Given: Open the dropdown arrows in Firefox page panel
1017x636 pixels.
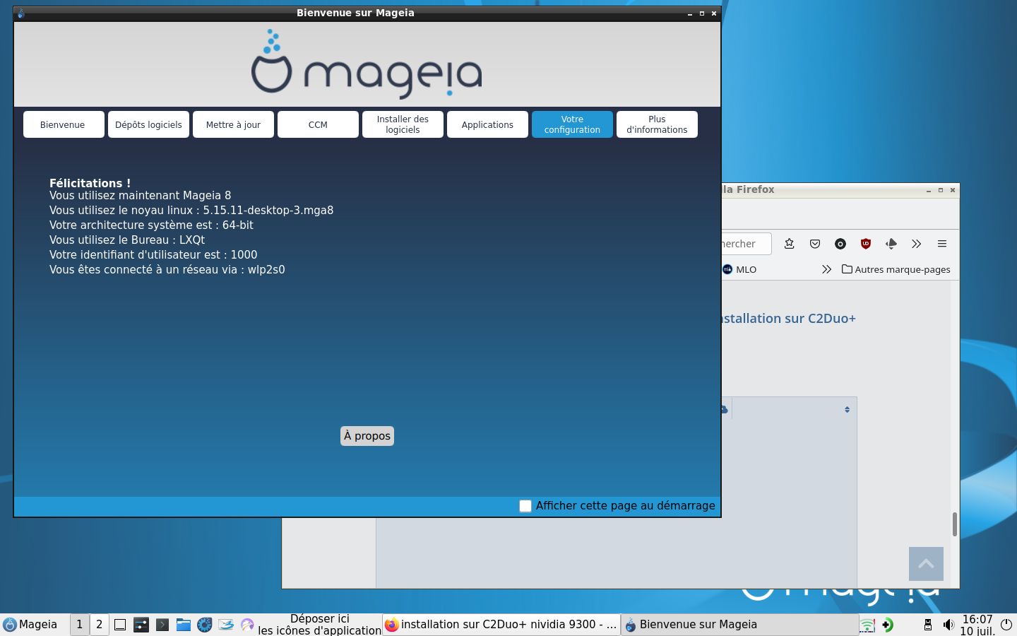Looking at the screenshot, I should (847, 410).
